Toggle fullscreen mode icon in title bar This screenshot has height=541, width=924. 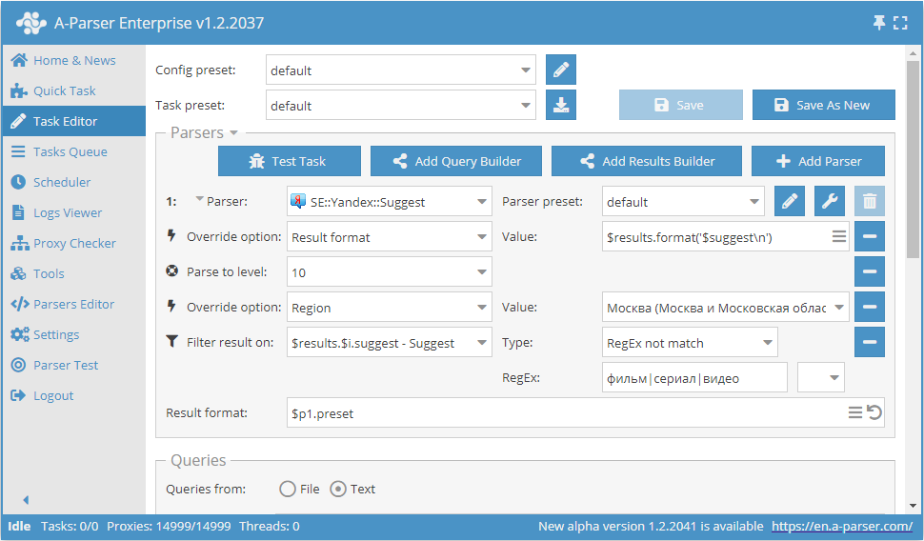tap(901, 22)
